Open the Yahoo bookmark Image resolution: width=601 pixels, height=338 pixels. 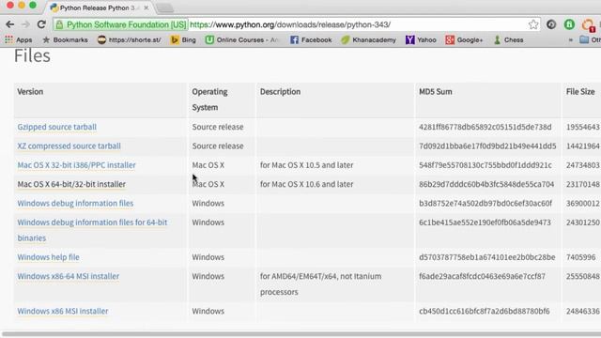coord(421,39)
